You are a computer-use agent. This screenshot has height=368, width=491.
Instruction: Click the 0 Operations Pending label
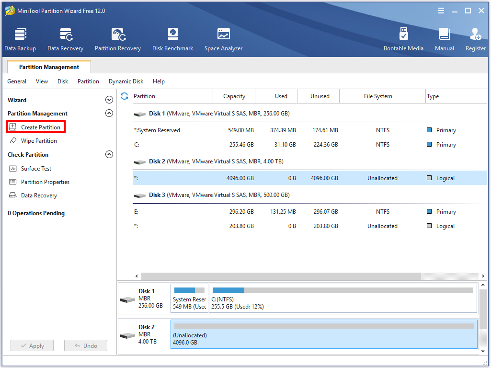coord(36,213)
